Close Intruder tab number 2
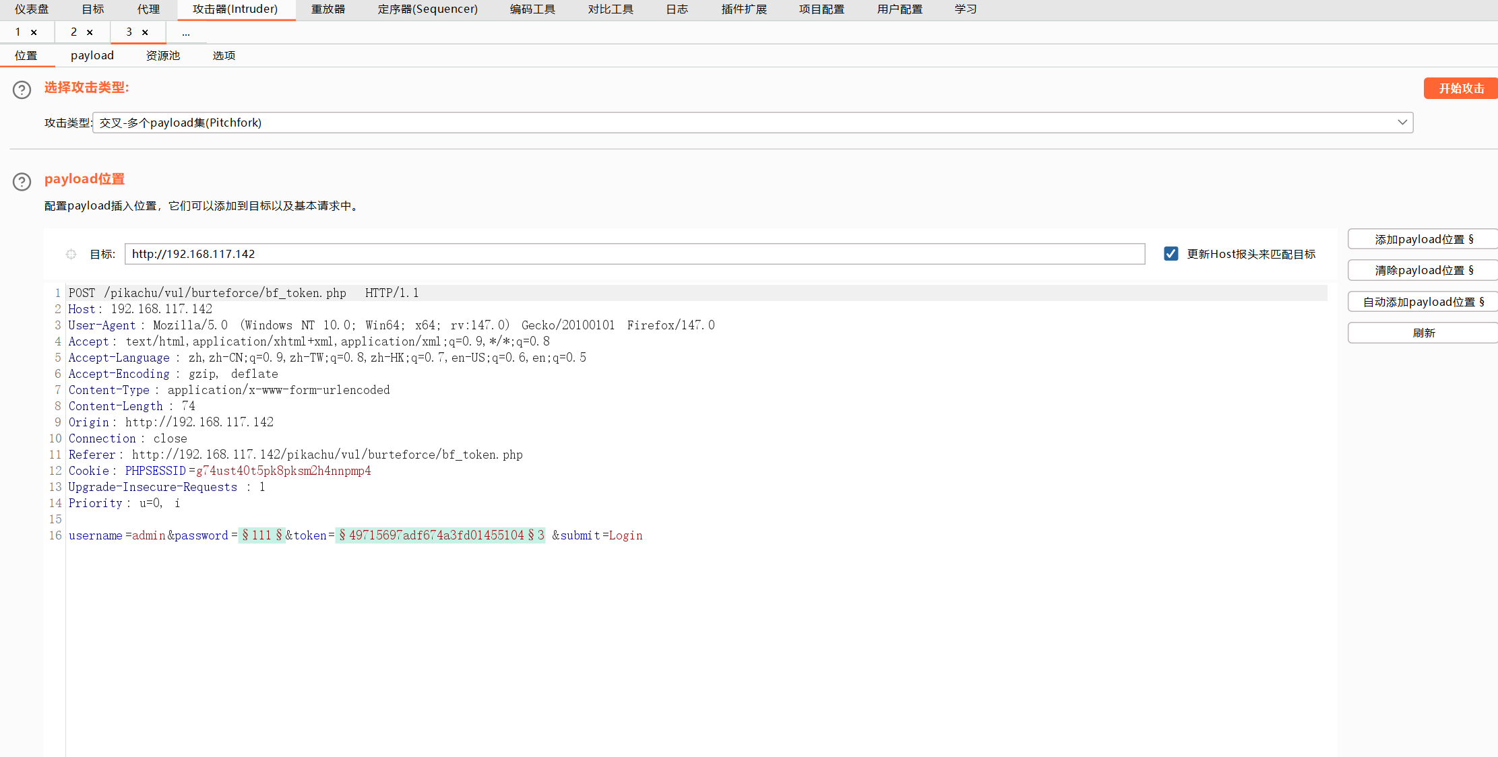This screenshot has height=757, width=1498. (90, 32)
